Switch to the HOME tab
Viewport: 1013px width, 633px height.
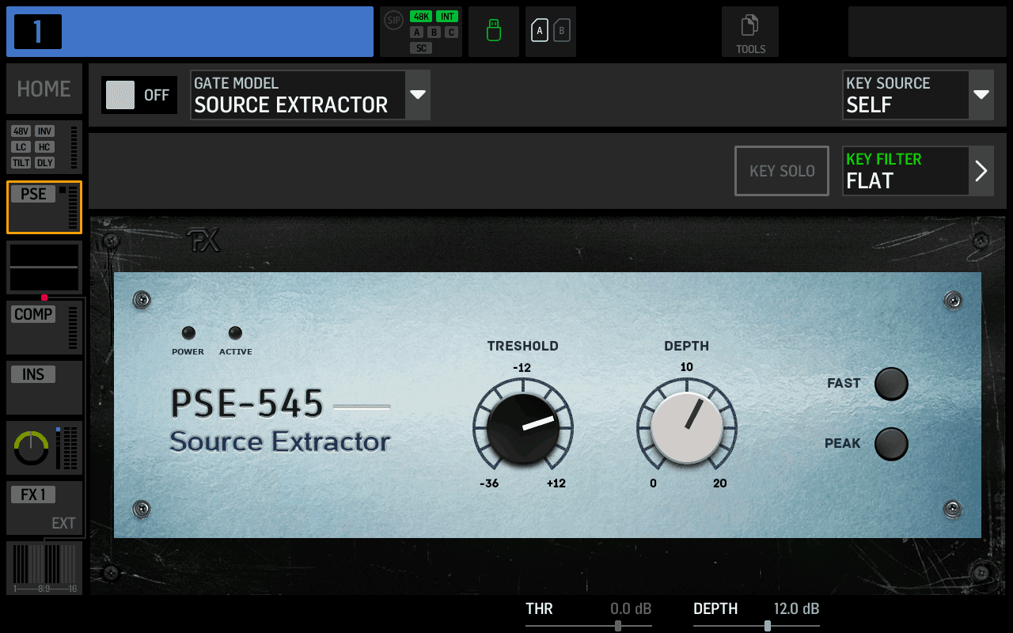(44, 89)
